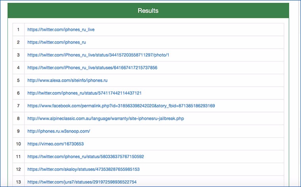The height and width of the screenshot is (187, 301).
Task: Select row number 9 cell
Action: coord(19,131)
